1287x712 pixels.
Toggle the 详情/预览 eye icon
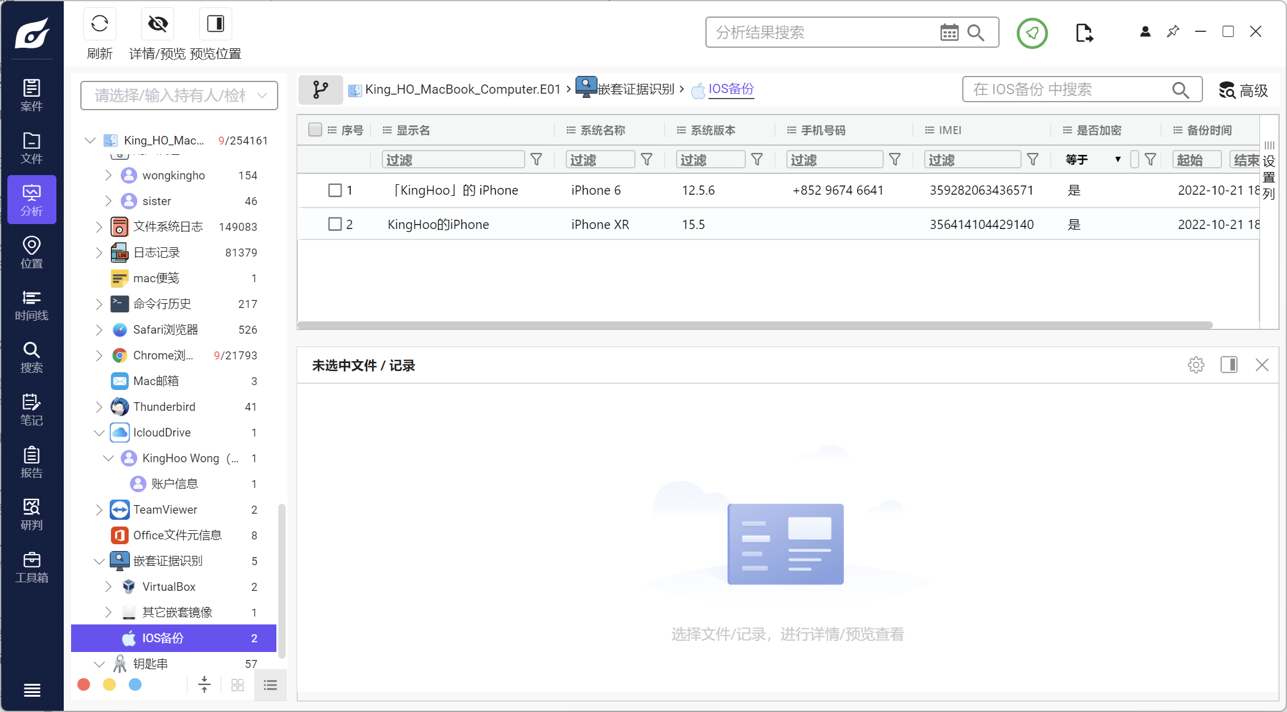click(158, 24)
